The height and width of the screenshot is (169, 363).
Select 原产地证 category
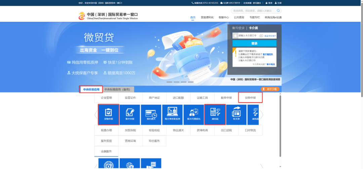(154, 98)
